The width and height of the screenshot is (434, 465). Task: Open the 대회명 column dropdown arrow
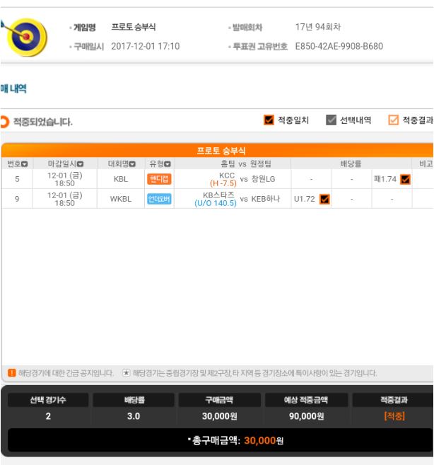coord(132,164)
